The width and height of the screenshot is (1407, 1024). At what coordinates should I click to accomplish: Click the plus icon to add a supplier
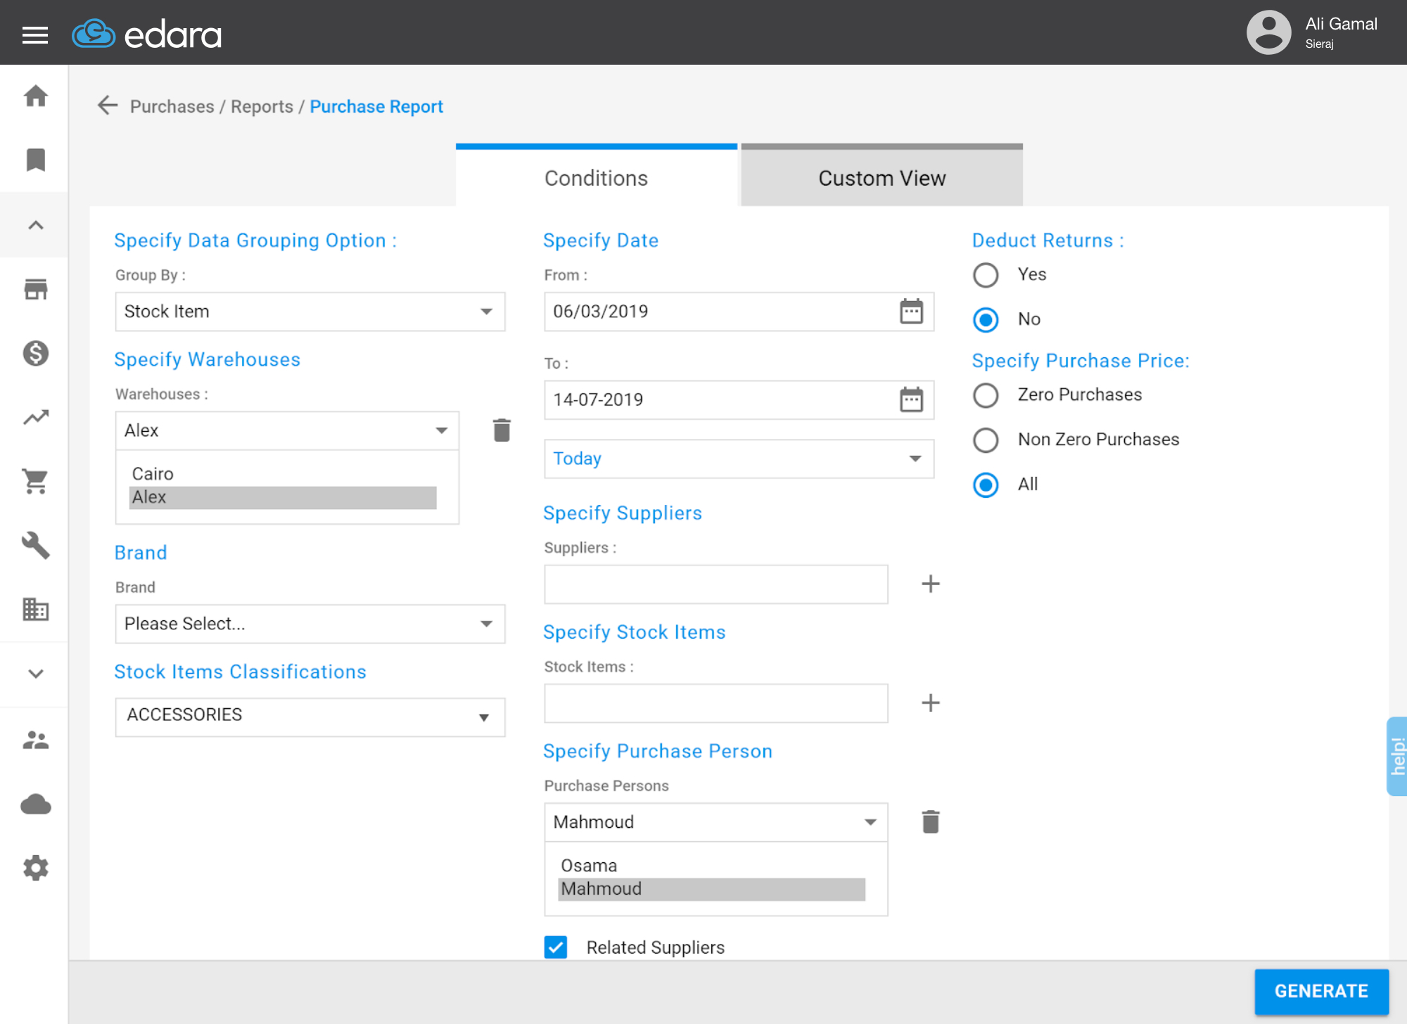point(931,583)
